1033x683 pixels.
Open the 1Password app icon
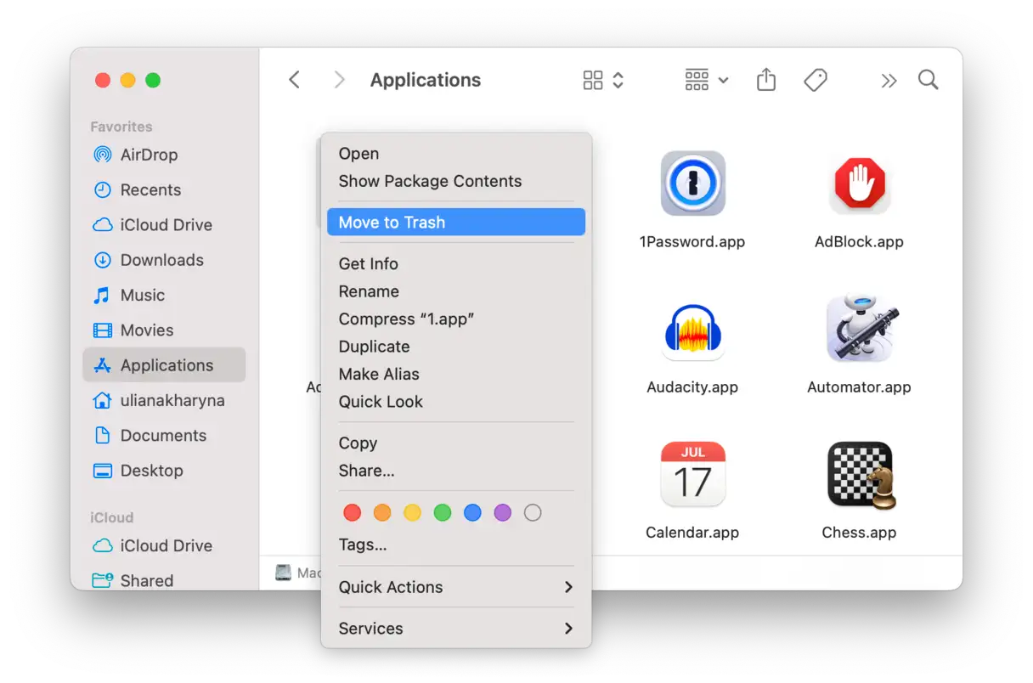[x=692, y=183]
